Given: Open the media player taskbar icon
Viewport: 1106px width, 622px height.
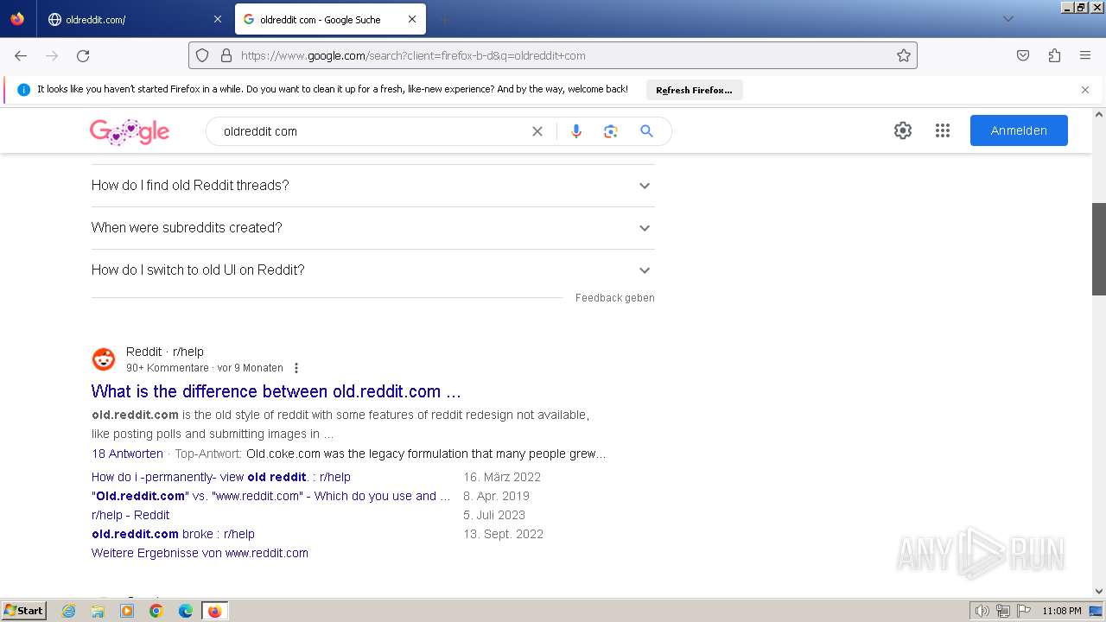Looking at the screenshot, I should [127, 611].
